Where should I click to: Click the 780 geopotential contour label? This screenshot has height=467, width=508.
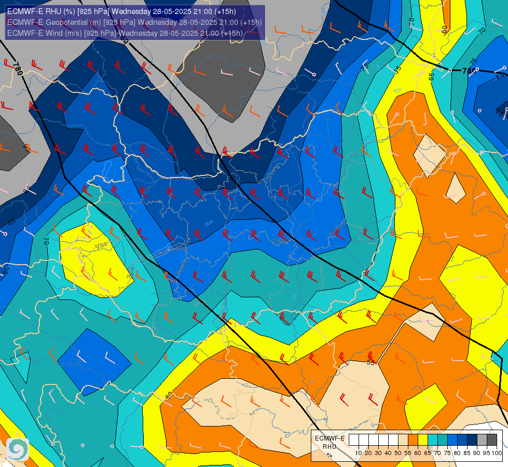tap(19, 68)
